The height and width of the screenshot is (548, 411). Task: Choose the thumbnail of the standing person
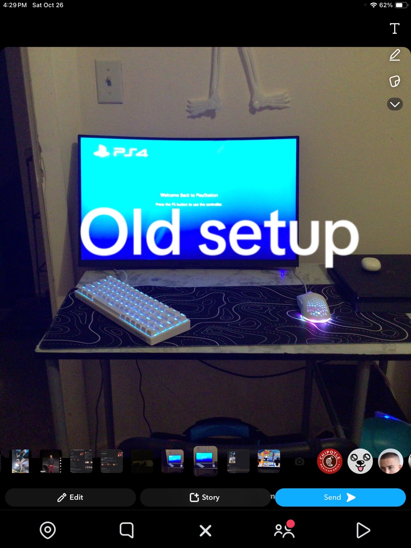(51, 461)
